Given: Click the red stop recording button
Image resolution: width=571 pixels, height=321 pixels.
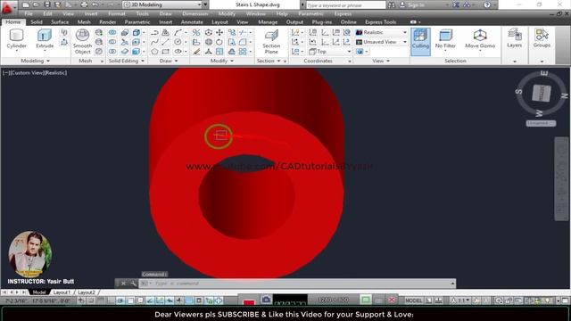Looking at the screenshot, I should tap(249, 301).
